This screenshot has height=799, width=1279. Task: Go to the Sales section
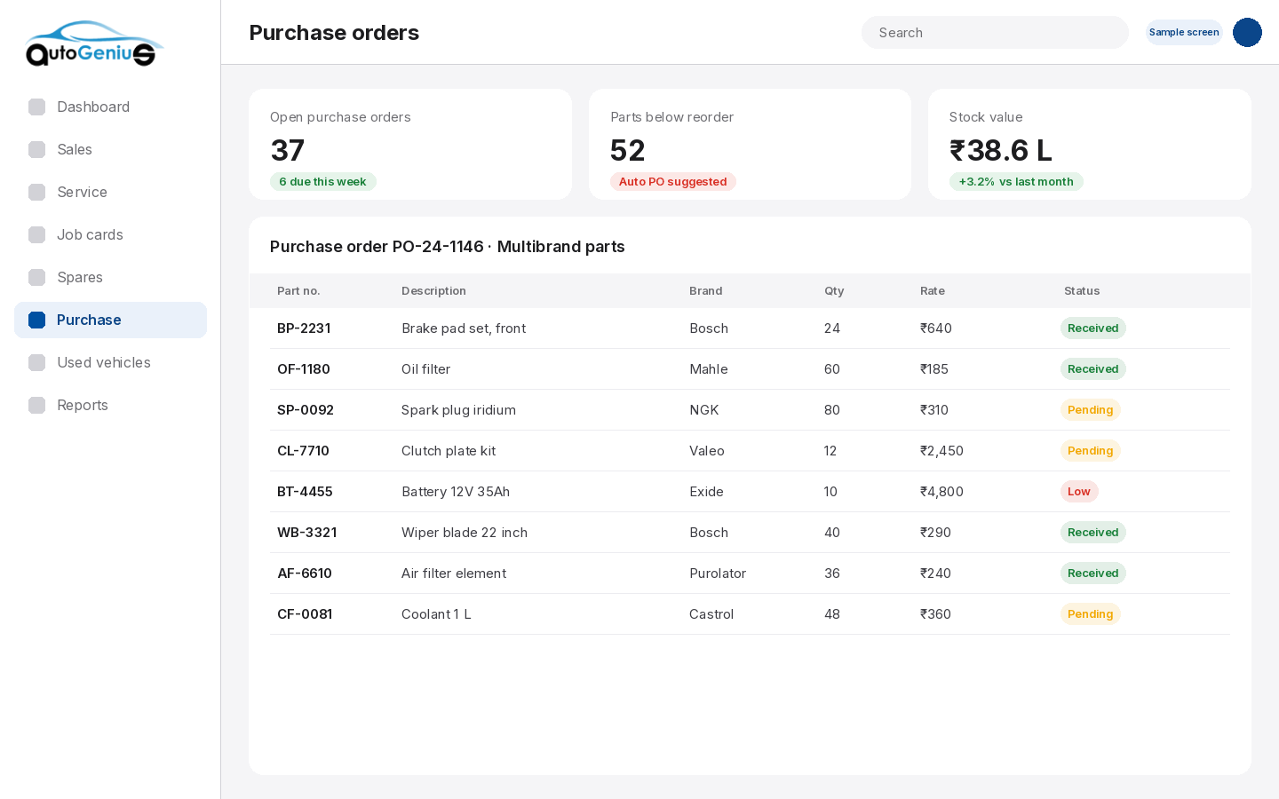110,149
